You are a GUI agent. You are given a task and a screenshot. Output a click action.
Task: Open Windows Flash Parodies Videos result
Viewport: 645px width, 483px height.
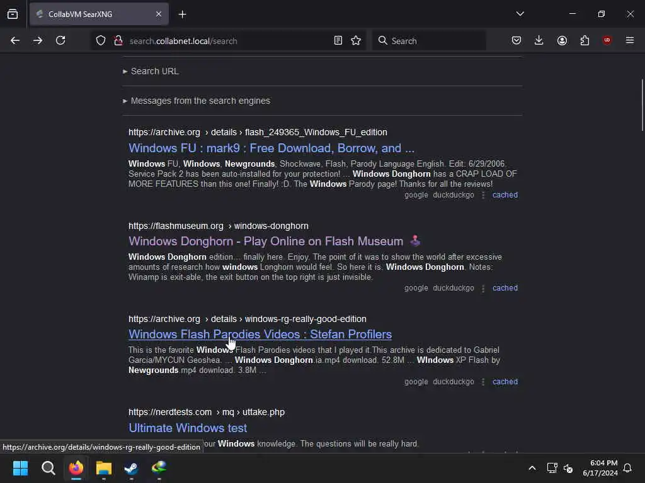pos(260,335)
